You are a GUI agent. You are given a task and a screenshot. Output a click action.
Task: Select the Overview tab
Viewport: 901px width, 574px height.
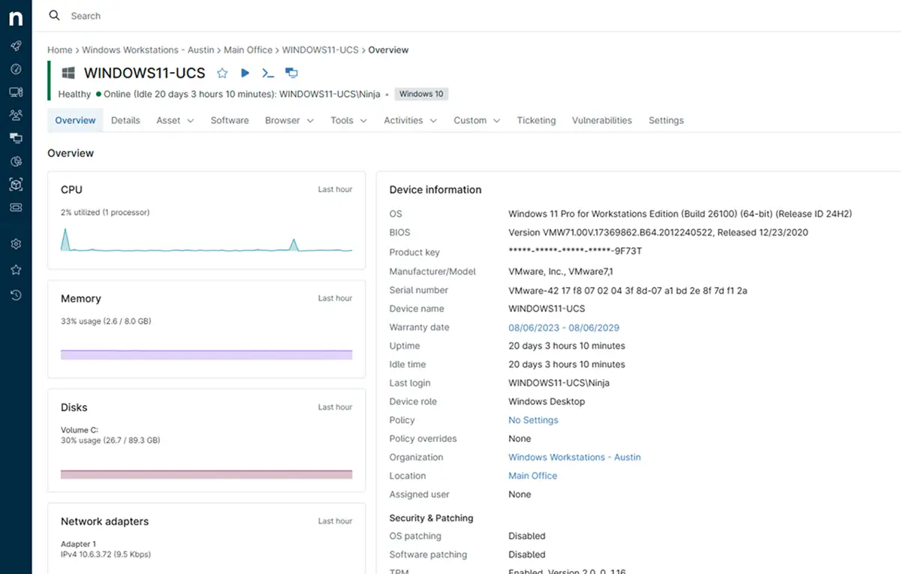click(75, 120)
